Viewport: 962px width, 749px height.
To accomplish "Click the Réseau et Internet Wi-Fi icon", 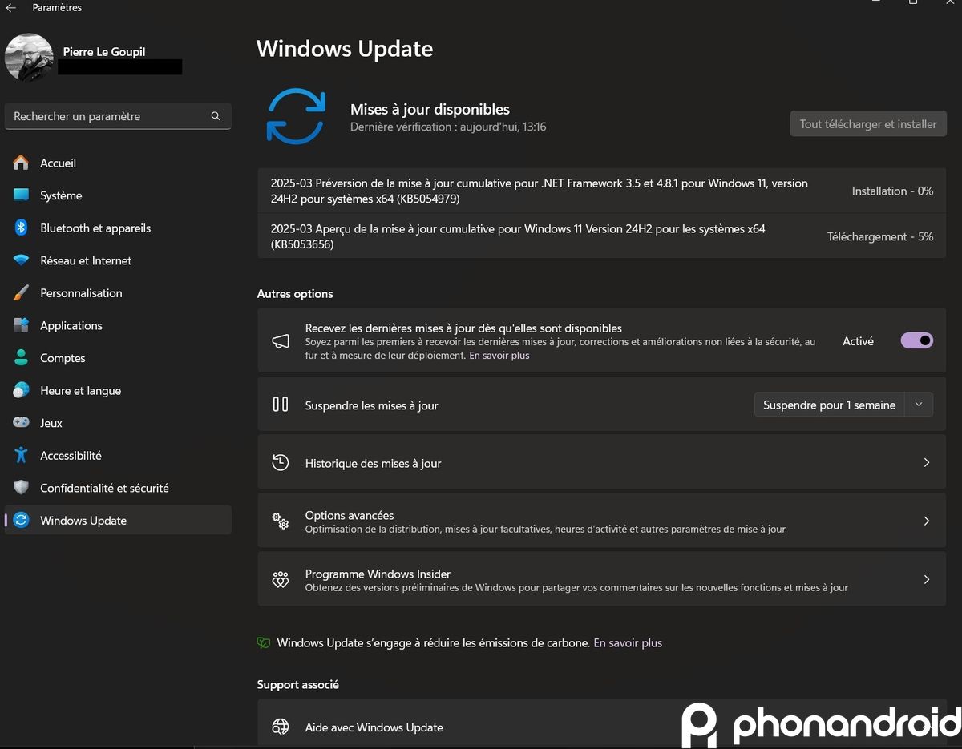I will [x=22, y=260].
